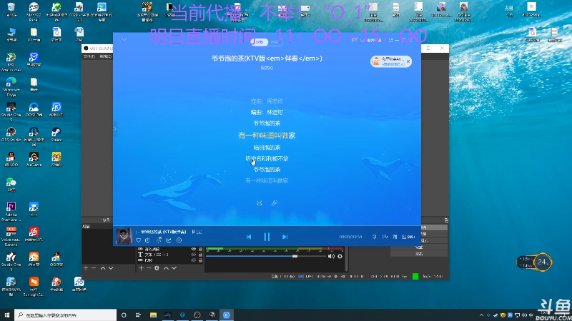Click the album cover thumbnail in the player
572x321 pixels.
pyautogui.click(x=124, y=236)
